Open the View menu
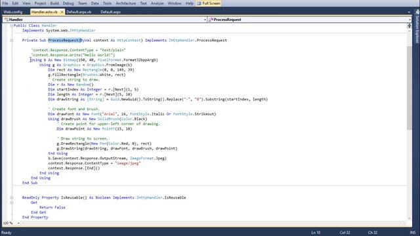Screen dimensions: 420x236 tap(26, 3)
